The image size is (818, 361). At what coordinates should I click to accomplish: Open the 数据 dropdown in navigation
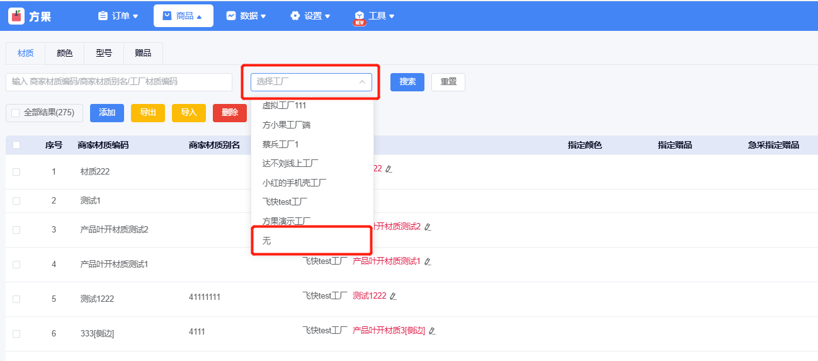tap(246, 16)
